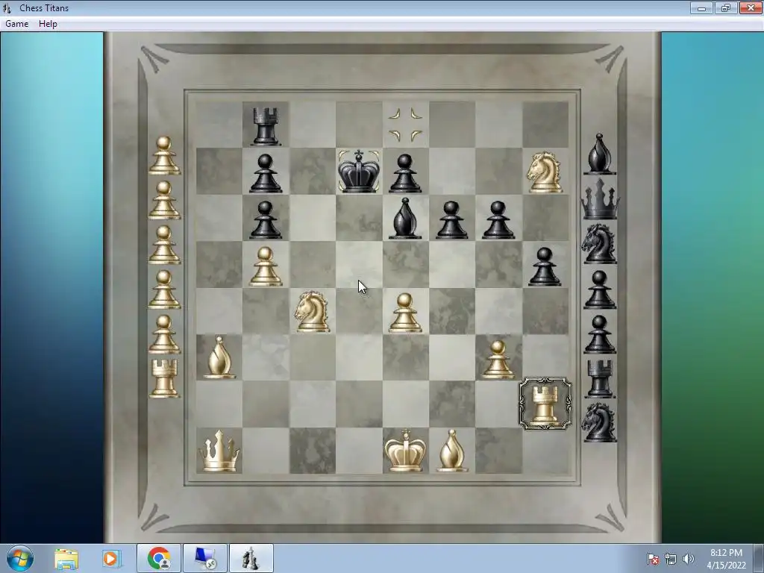Minimize the Chess Titans window
The height and width of the screenshot is (573, 764).
(701, 7)
